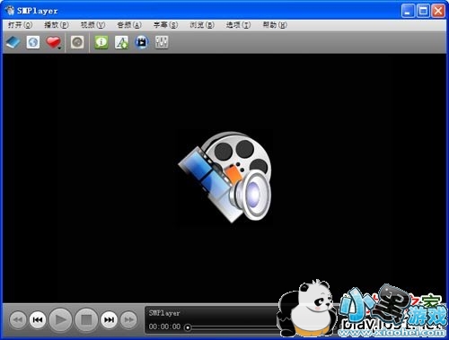This screenshot has height=340, width=449.
Task: Click the fast forward playback button
Action: point(128,320)
